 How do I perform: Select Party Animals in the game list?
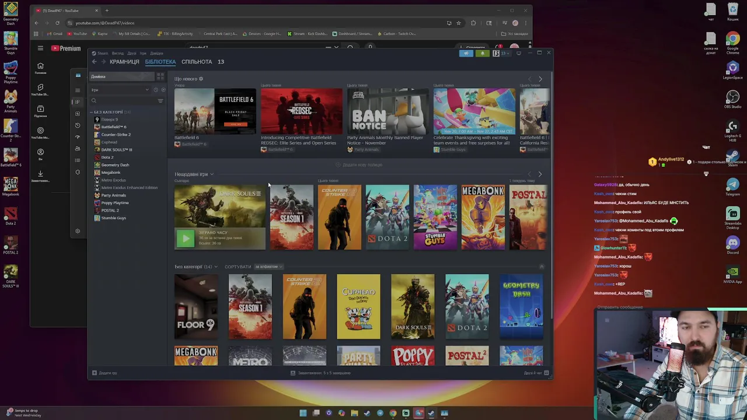(x=113, y=195)
